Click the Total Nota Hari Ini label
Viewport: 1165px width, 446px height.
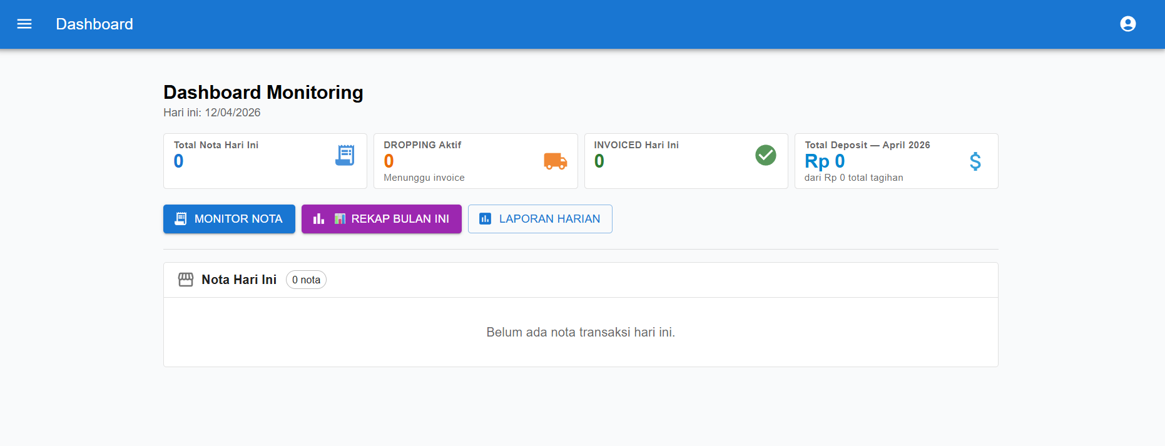pos(216,145)
